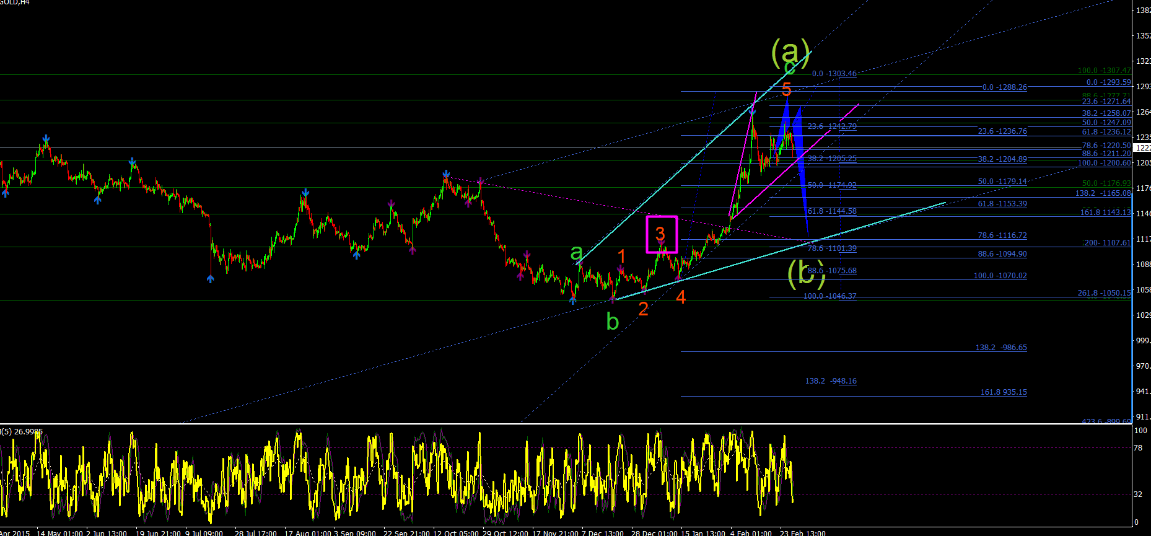1151x536 pixels.
Task: Pick the orange wave label 4
Action: [x=681, y=297]
